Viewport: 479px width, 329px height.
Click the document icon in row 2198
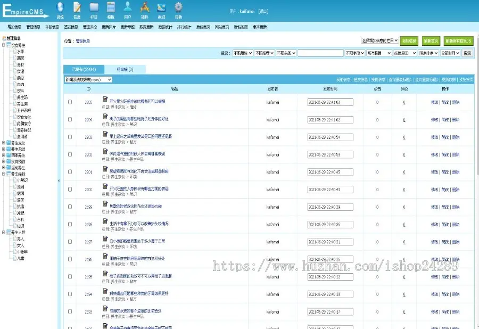click(105, 221)
